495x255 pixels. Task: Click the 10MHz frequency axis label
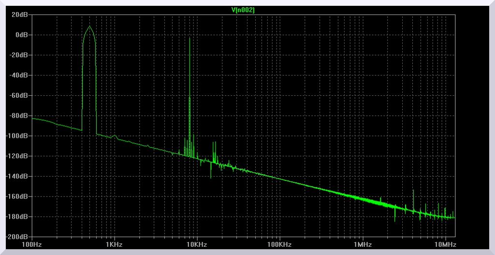click(445, 245)
